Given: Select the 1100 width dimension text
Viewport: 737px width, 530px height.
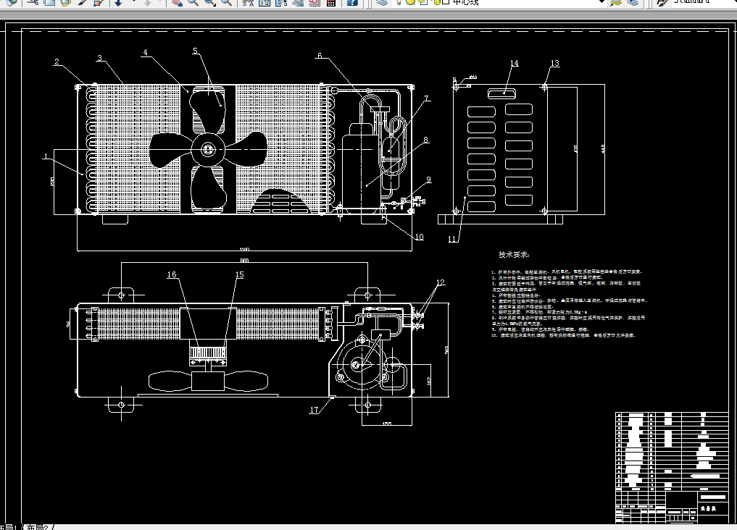Looking at the screenshot, I should point(244,249).
